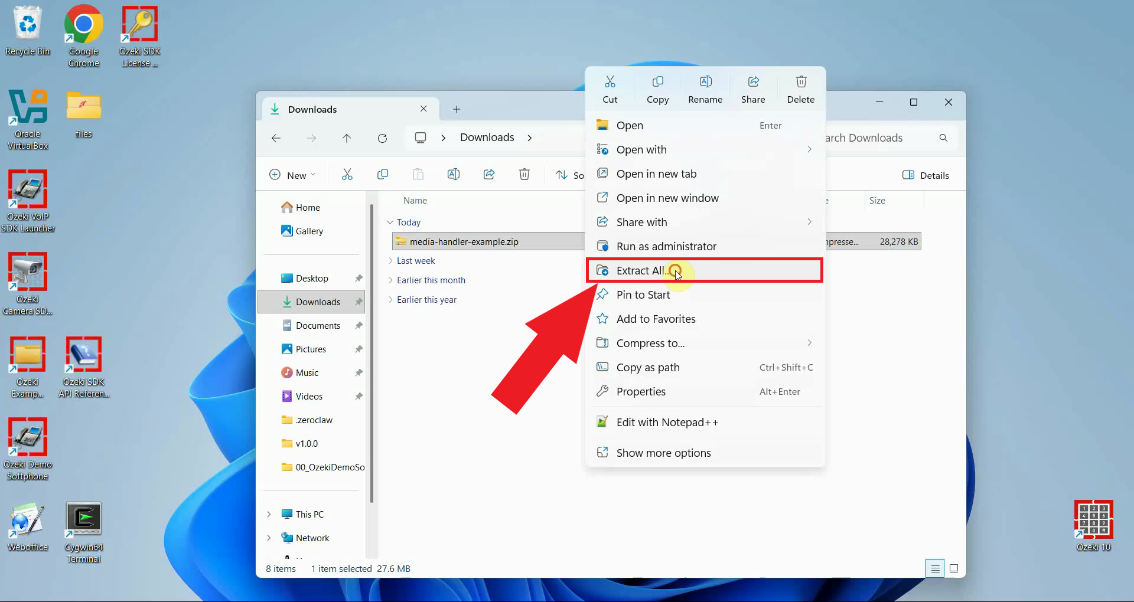The height and width of the screenshot is (602, 1134).
Task: Open Google Chrome desktop icon
Action: (x=83, y=36)
